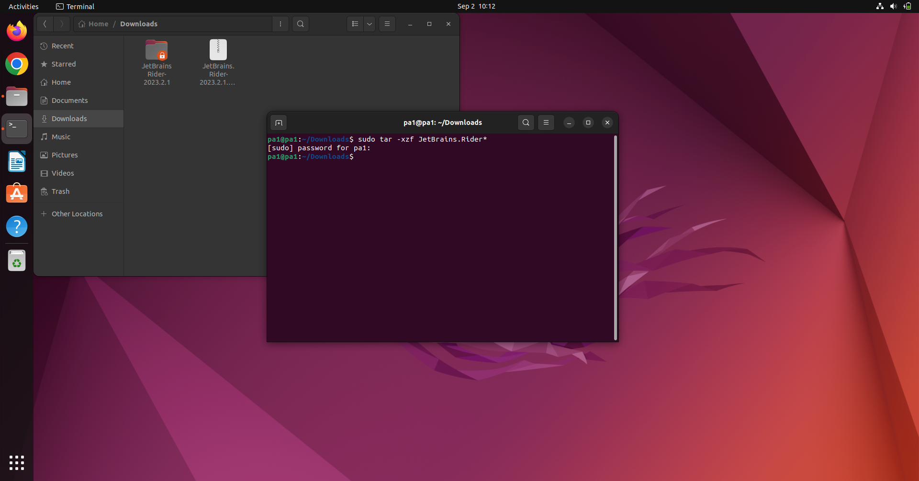This screenshot has width=919, height=481.
Task: Click the terminal window scrollbar
Action: click(x=616, y=238)
